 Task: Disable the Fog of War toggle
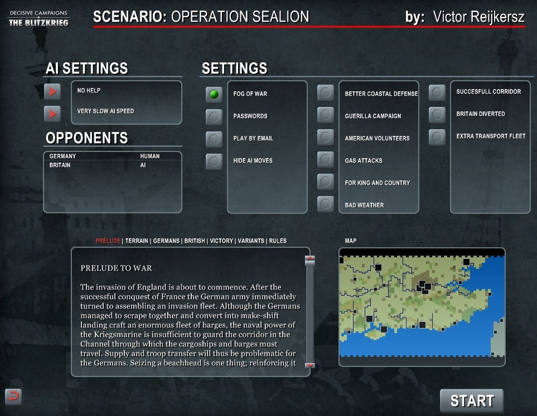coord(214,95)
